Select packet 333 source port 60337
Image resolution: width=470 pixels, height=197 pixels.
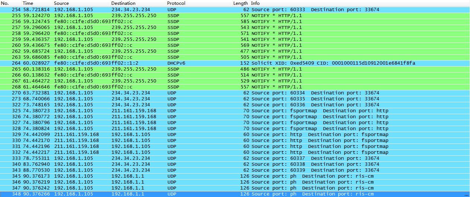[235, 158]
